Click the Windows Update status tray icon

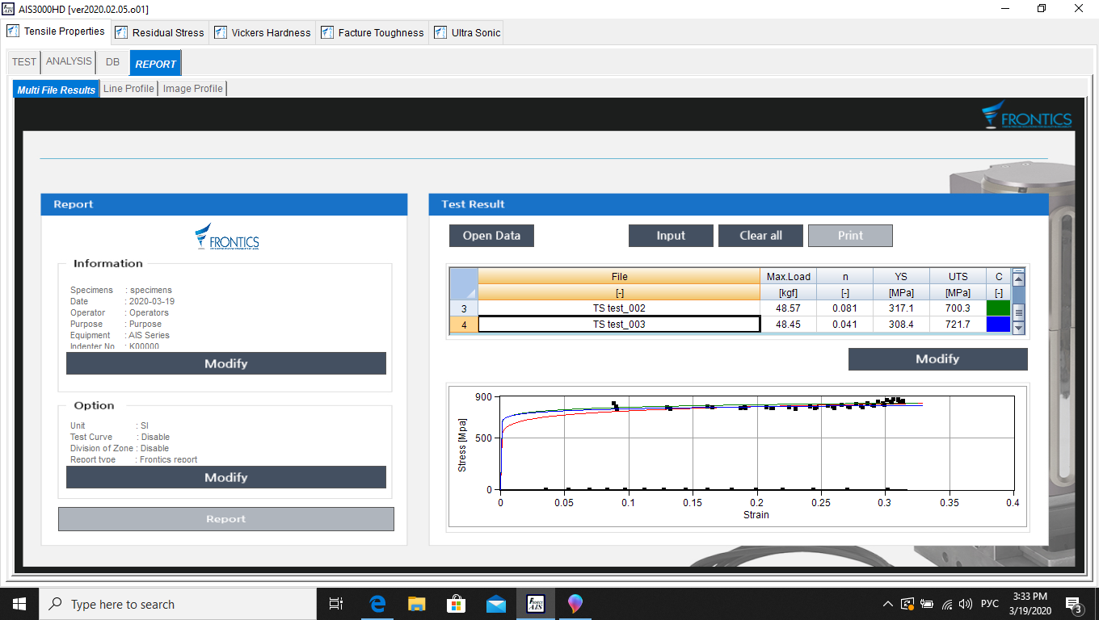(907, 604)
